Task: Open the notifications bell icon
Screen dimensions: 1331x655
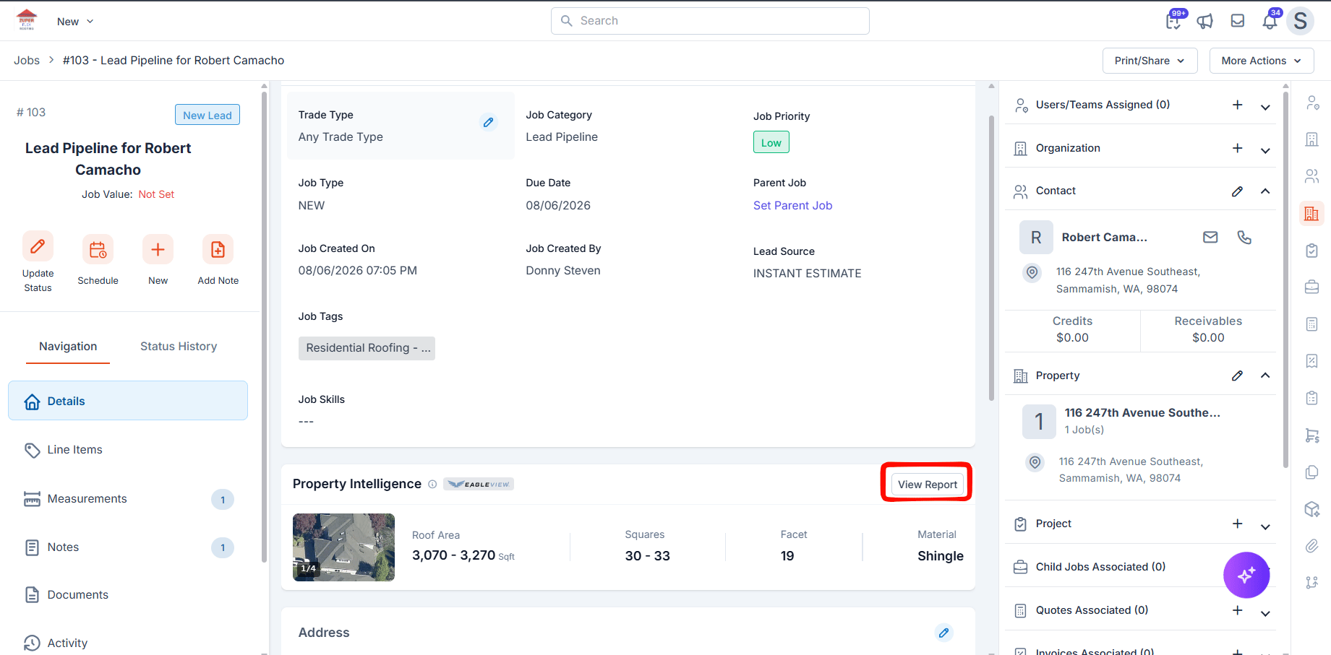Action: [1270, 21]
